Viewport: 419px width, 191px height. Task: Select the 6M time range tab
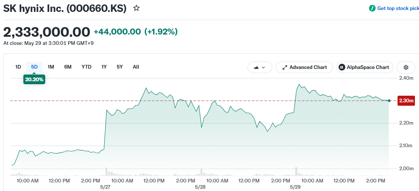click(x=68, y=67)
